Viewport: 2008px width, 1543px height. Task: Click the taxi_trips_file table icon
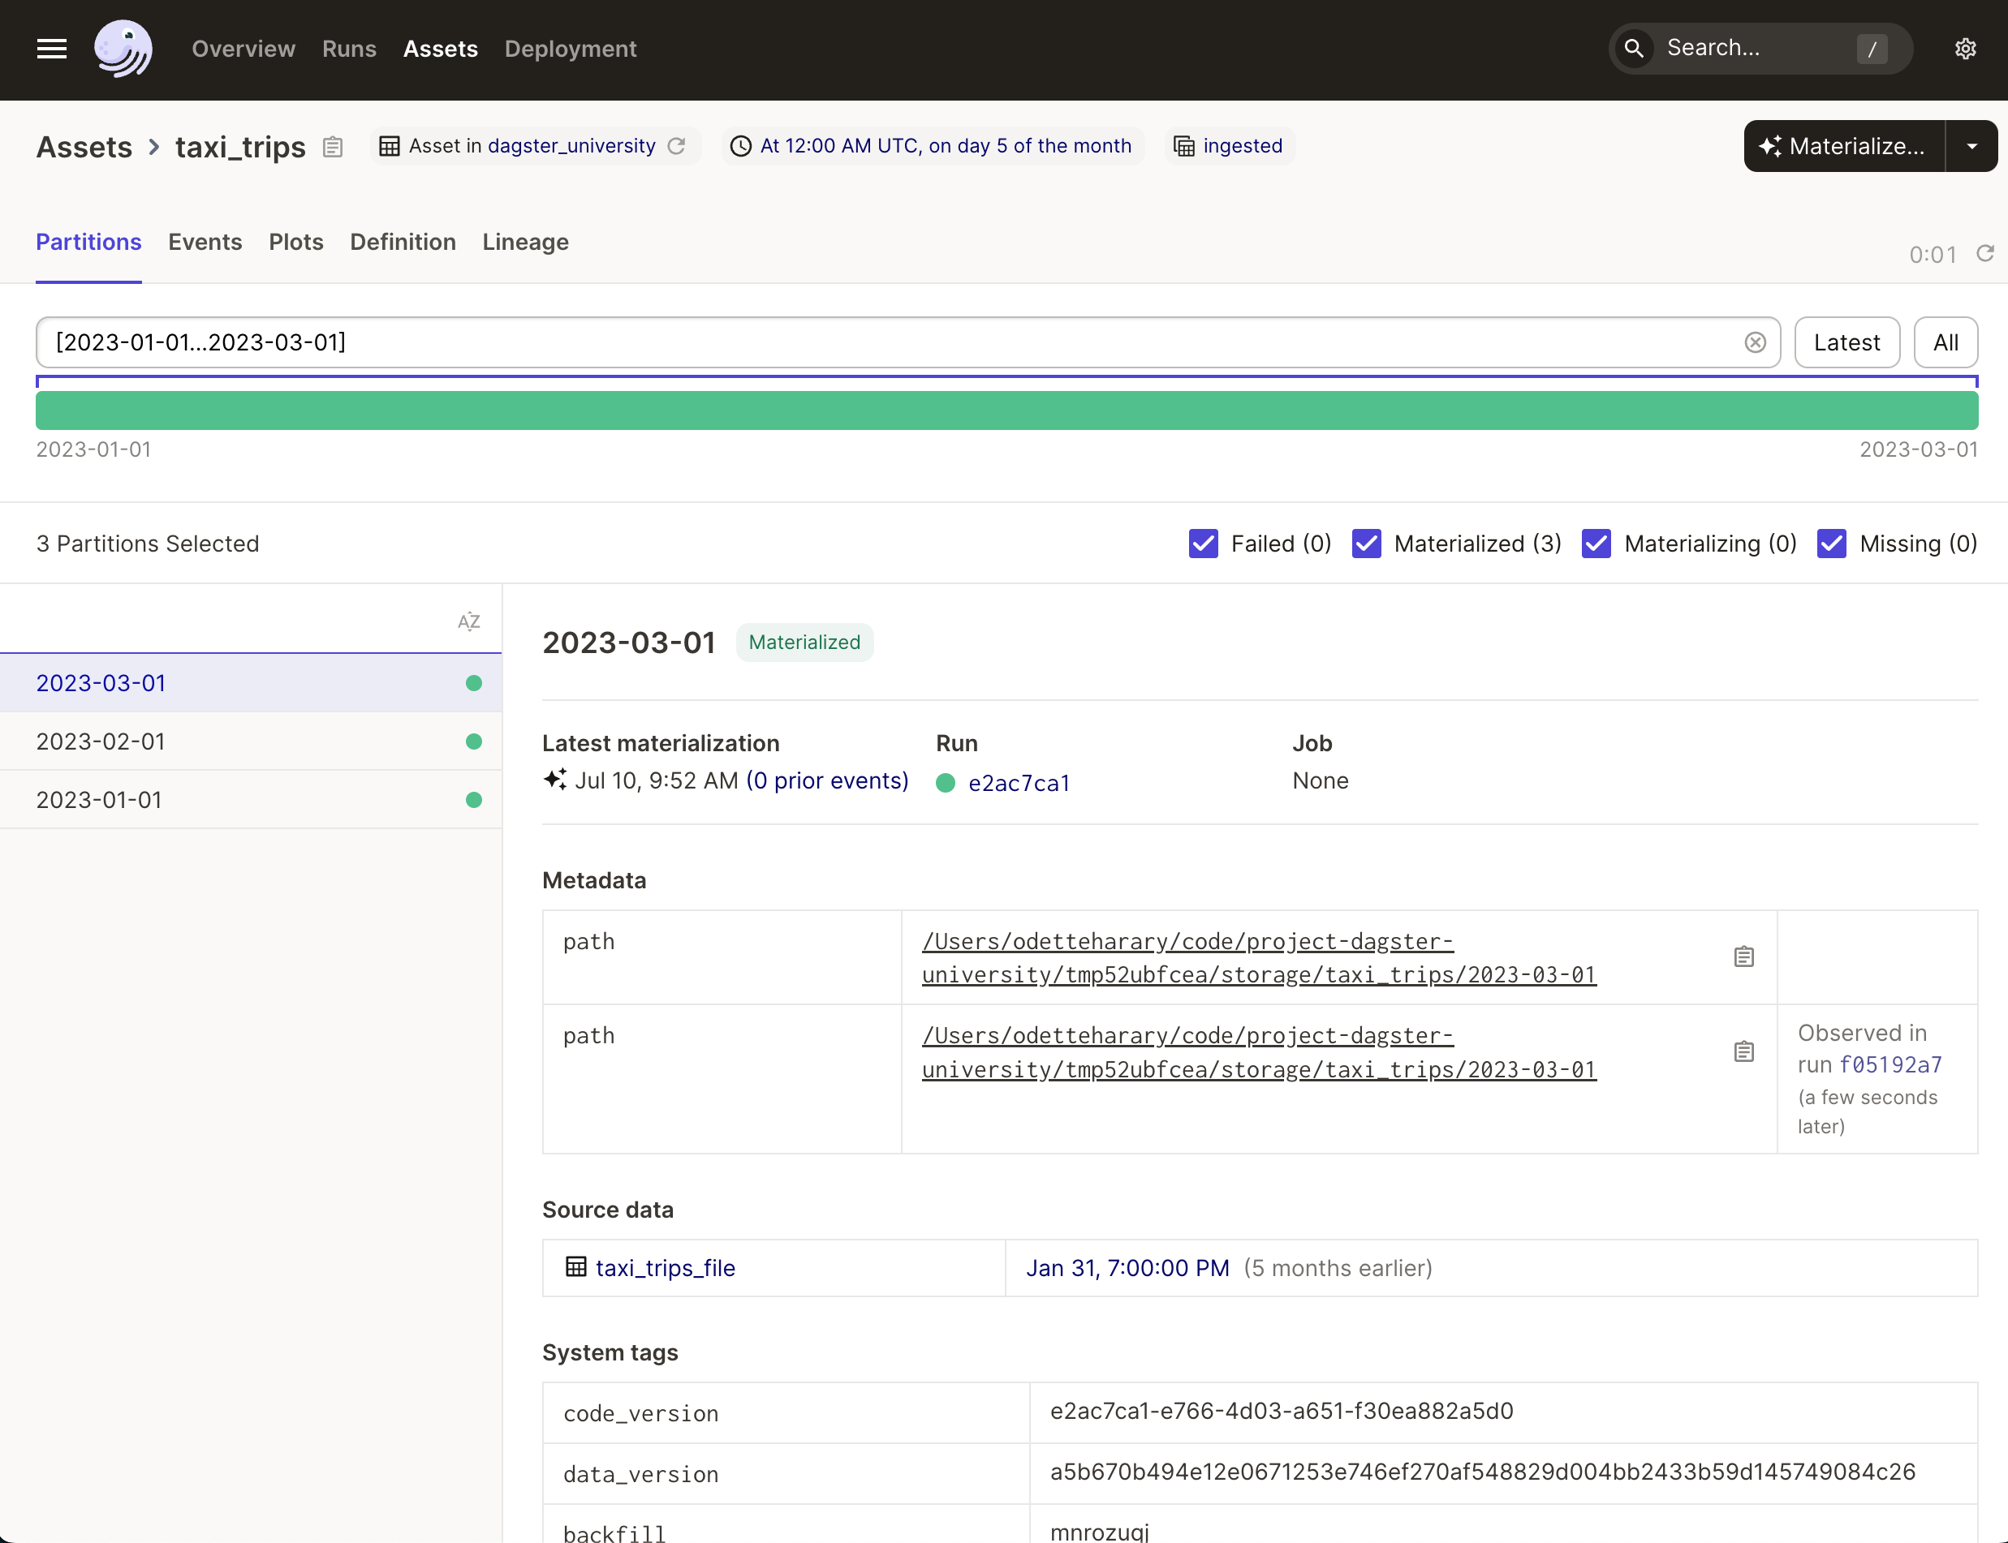(x=576, y=1267)
